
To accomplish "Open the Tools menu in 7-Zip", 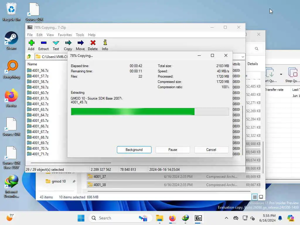I will [80, 35].
